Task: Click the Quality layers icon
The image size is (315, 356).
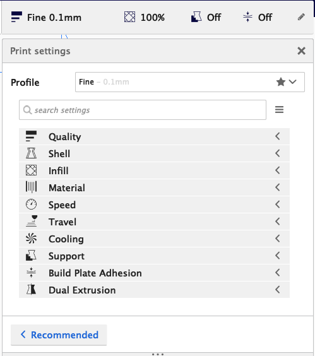Action: click(x=31, y=136)
